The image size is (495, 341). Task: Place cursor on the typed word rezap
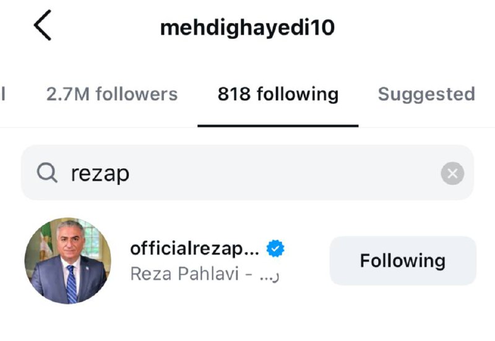pos(100,174)
